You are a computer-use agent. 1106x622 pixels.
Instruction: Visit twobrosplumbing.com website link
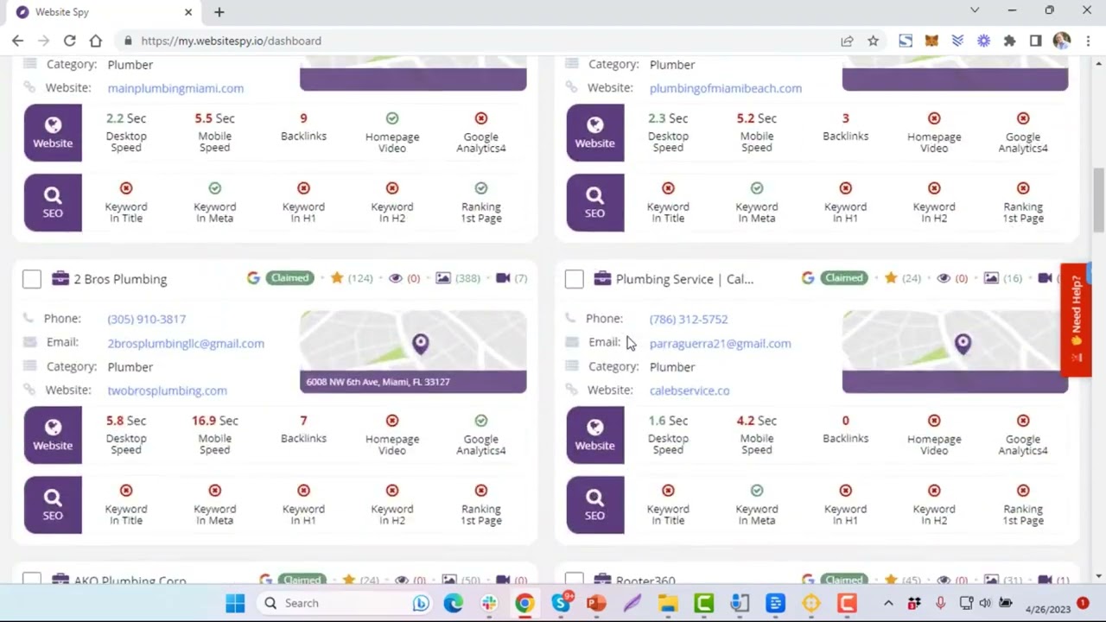[167, 390]
